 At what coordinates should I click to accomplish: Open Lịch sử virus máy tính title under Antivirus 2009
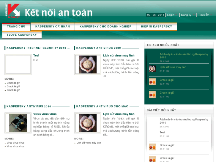(x=119, y=55)
